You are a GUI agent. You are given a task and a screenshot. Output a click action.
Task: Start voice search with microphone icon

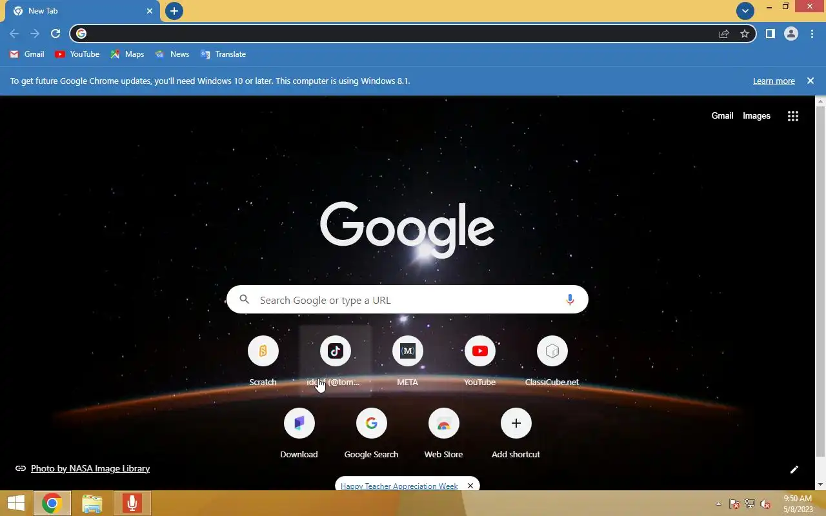point(570,300)
